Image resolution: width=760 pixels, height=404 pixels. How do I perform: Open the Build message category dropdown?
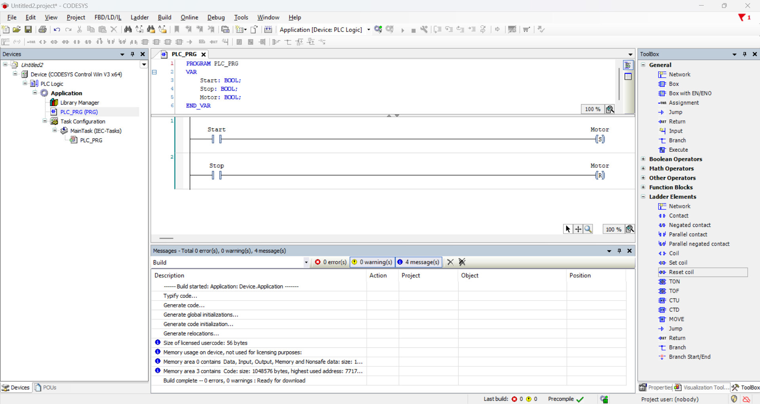click(x=306, y=263)
